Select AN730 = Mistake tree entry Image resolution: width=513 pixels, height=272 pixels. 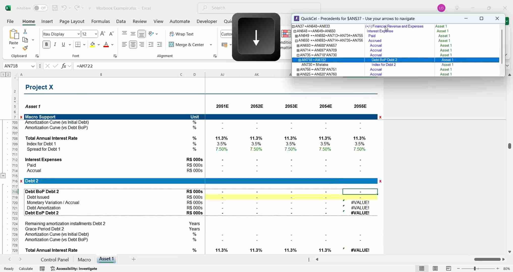pos(315,65)
